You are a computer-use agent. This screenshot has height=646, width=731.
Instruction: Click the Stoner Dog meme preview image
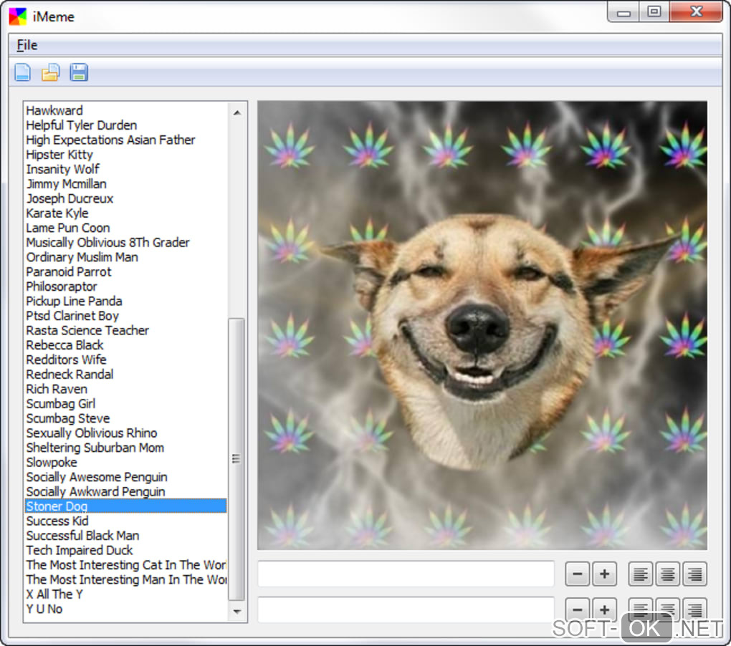click(x=482, y=325)
